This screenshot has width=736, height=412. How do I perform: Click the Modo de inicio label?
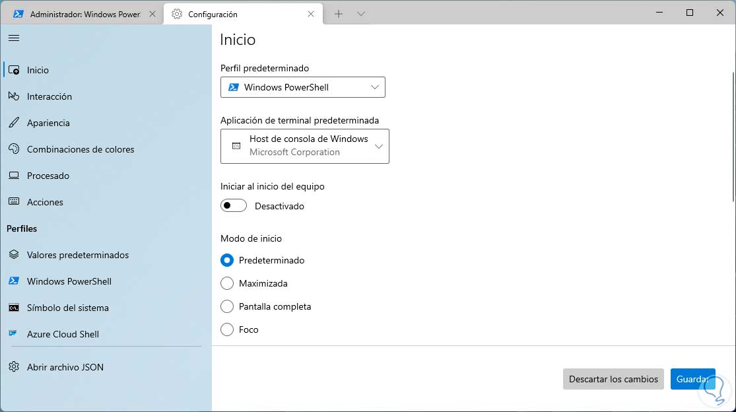click(x=251, y=238)
